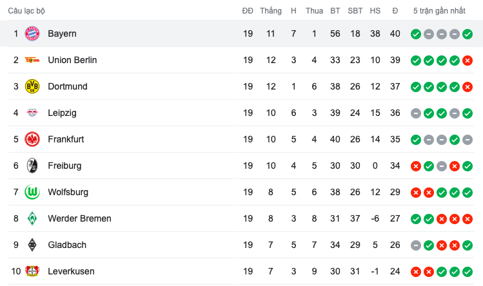Open the Bayern team name link
This screenshot has height=286, width=483.
[62, 33]
